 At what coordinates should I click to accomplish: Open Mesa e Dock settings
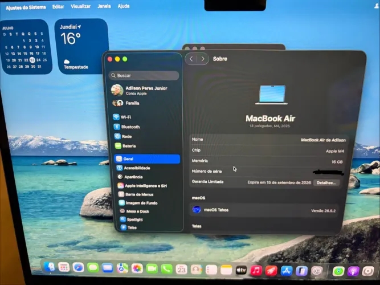pyautogui.click(x=134, y=211)
